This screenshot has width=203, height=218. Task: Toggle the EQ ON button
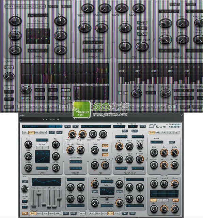175,200
